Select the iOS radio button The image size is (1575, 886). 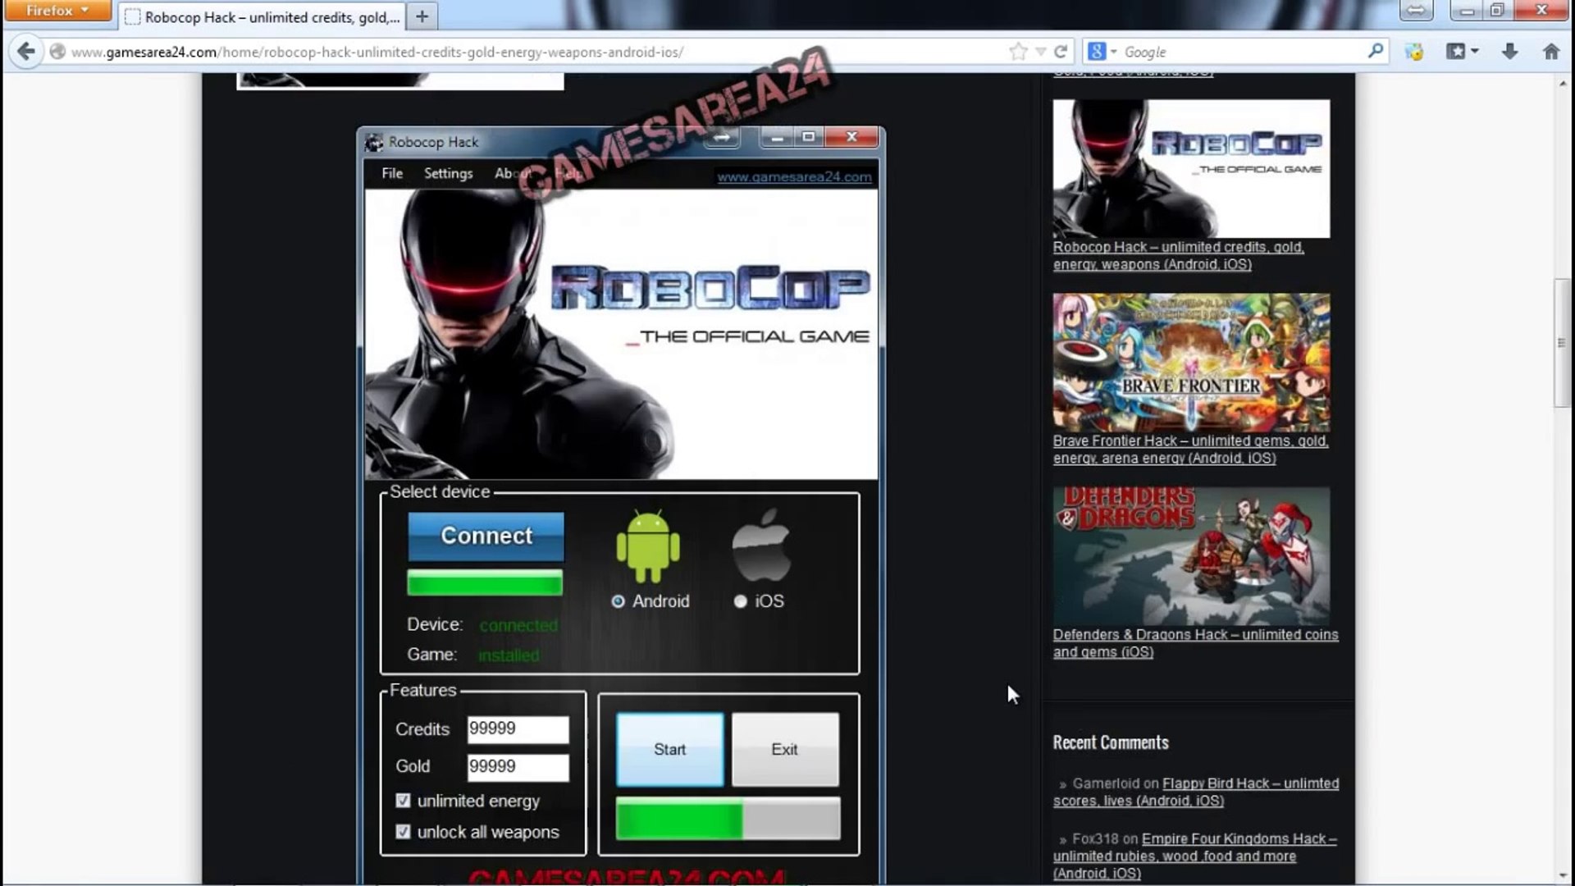(x=740, y=601)
